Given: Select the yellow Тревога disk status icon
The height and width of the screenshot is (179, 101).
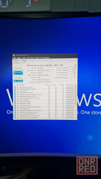Looking at the screenshot, I should click(21, 60).
